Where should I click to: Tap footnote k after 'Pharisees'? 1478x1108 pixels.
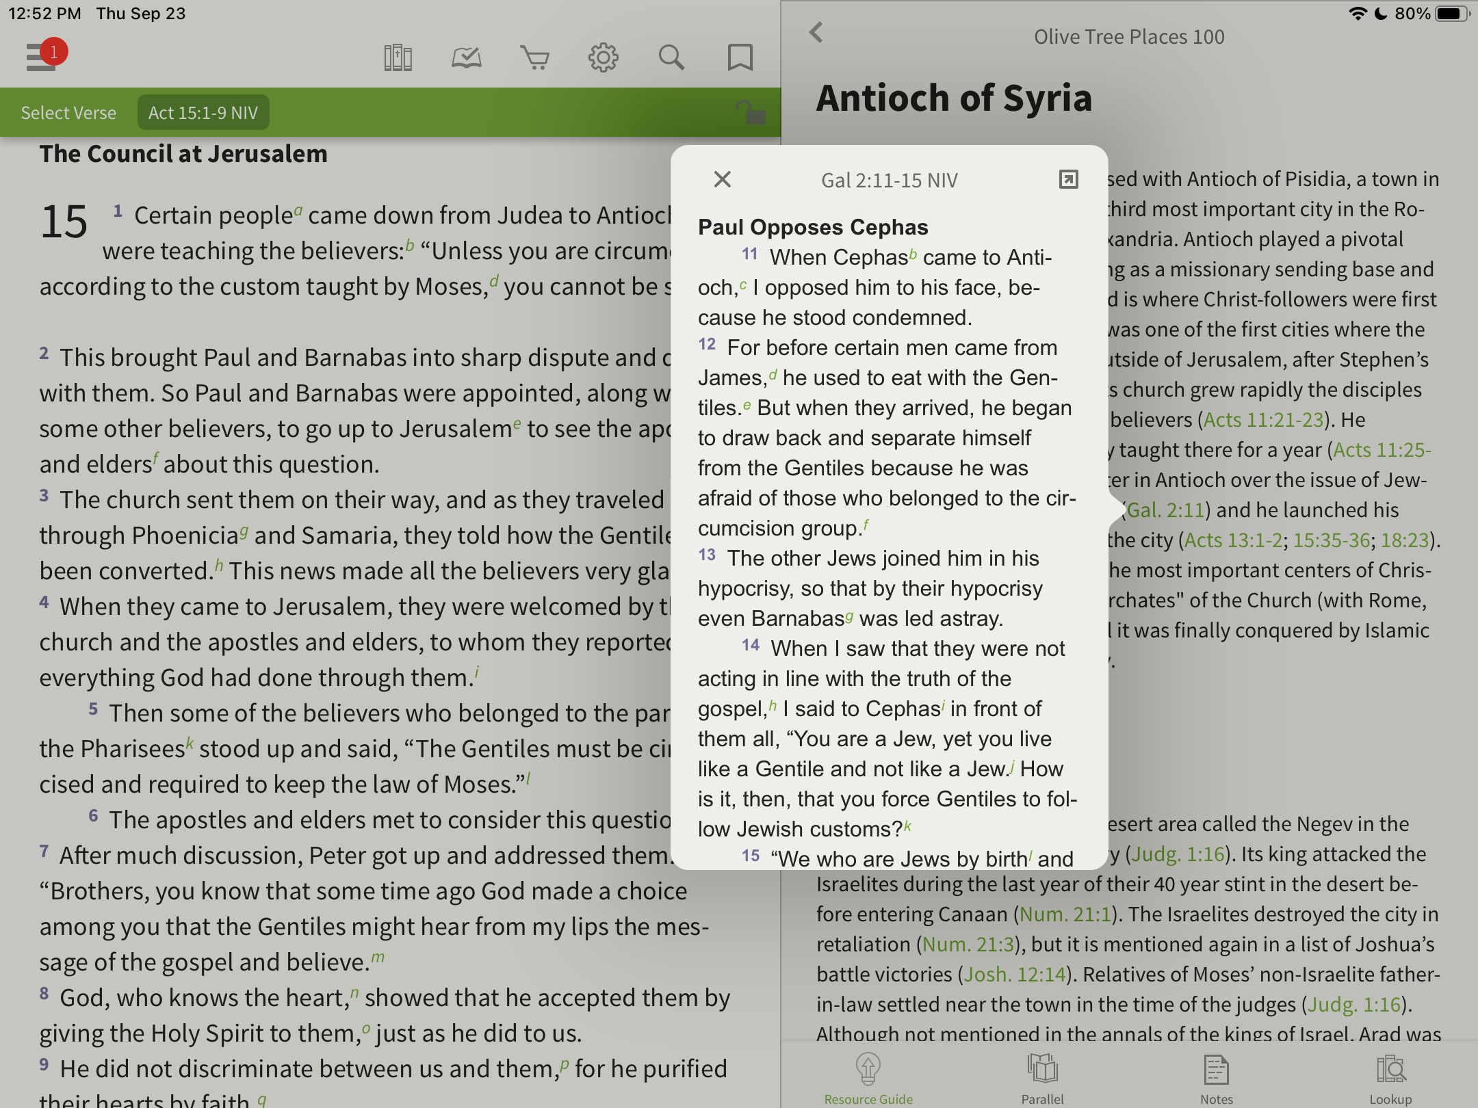[190, 743]
